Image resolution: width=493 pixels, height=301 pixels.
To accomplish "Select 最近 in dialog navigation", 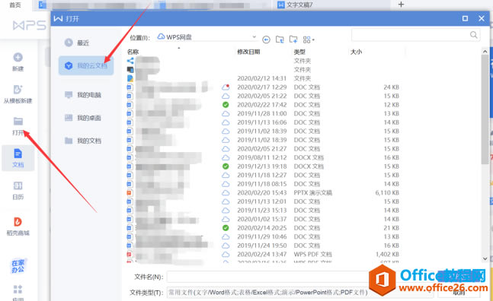I will pos(78,43).
